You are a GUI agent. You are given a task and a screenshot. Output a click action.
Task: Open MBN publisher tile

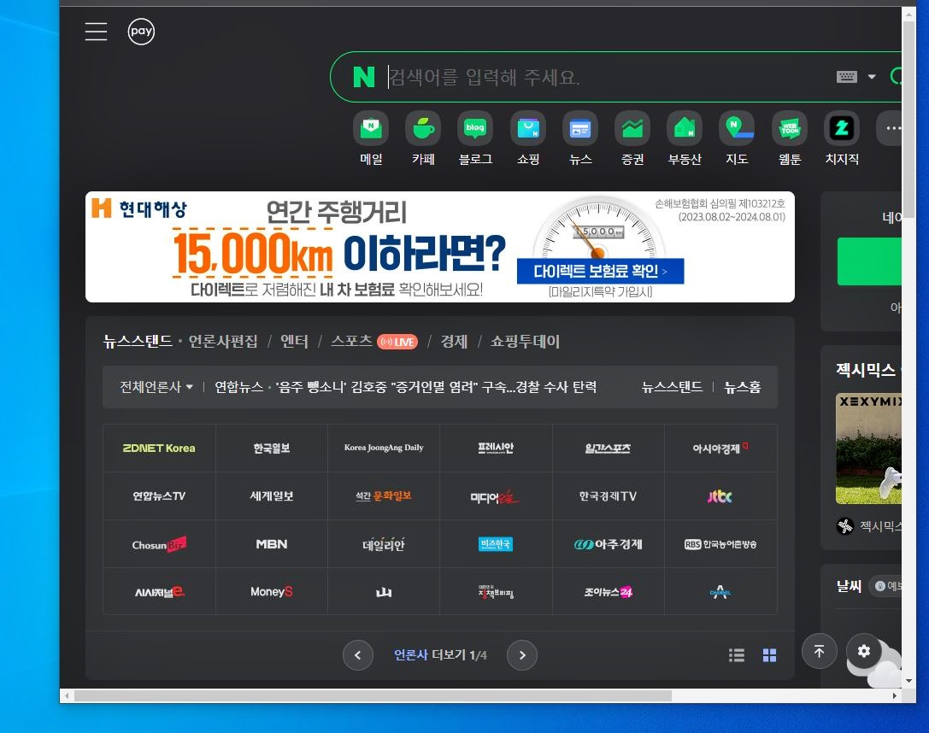coord(272,544)
